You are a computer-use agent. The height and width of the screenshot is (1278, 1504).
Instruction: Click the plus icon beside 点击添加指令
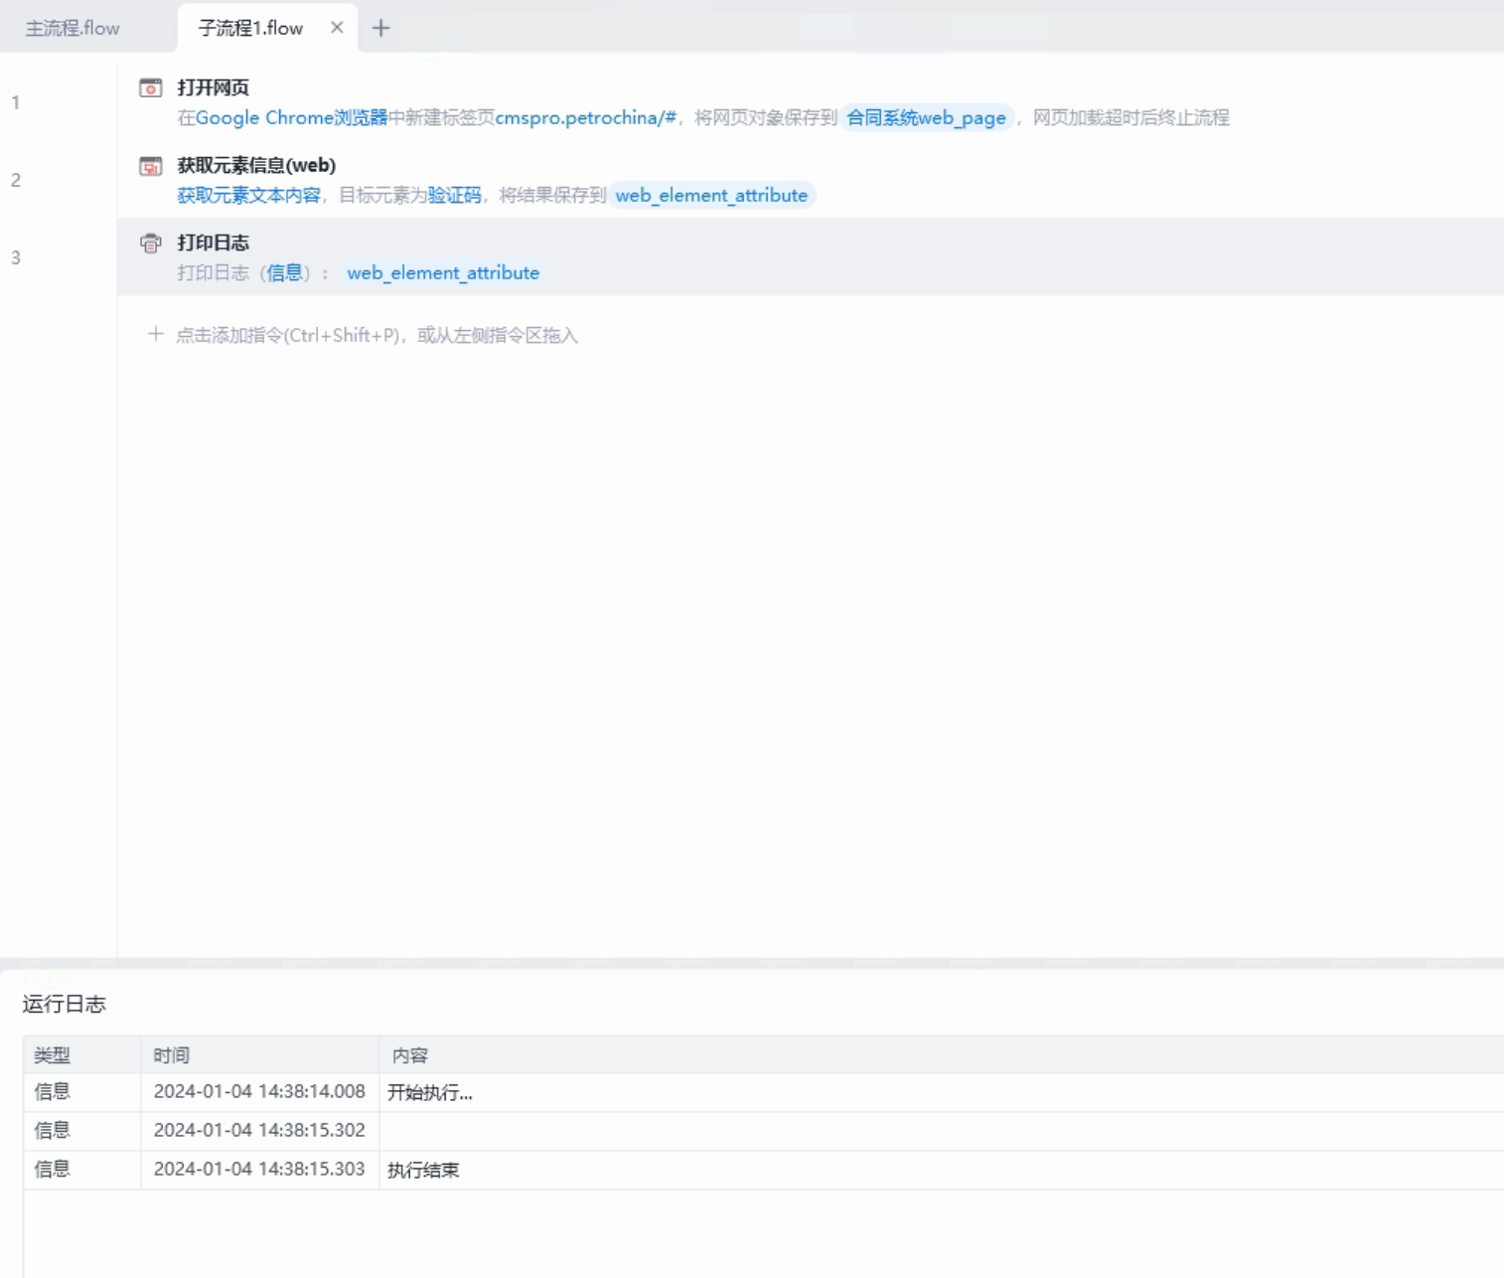pyautogui.click(x=155, y=335)
